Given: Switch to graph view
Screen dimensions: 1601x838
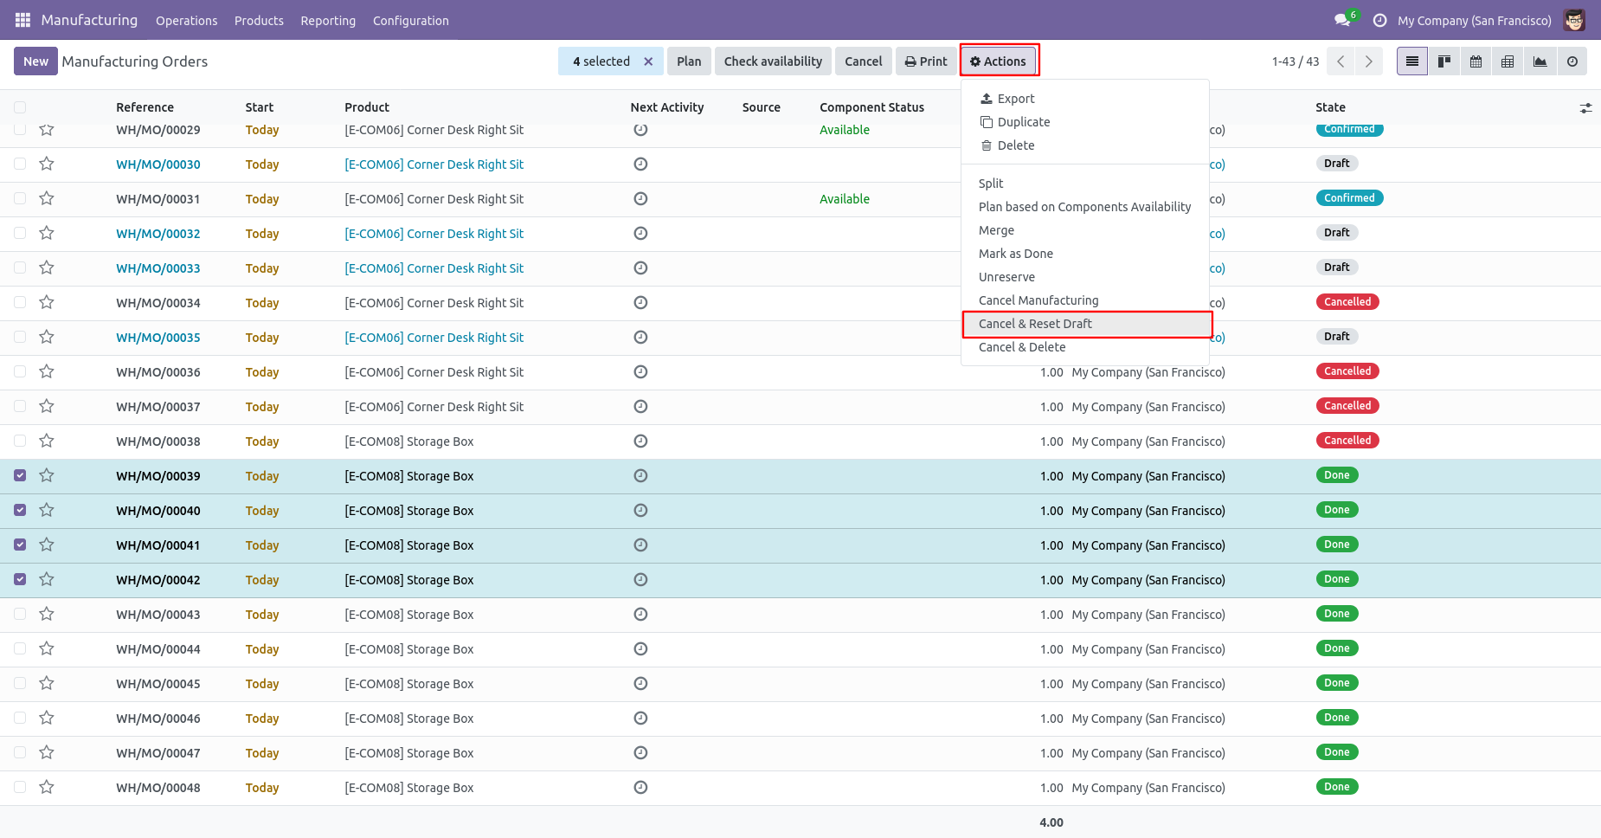Looking at the screenshot, I should pos(1540,61).
